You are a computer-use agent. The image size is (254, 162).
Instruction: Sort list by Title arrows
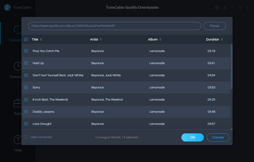pyautogui.click(x=41, y=39)
